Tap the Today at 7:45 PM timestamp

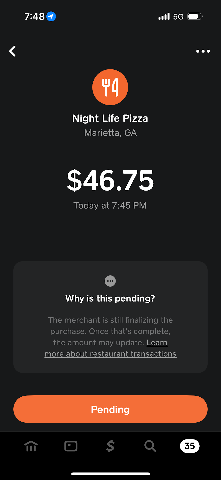(x=110, y=205)
